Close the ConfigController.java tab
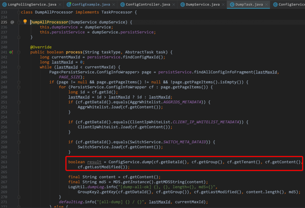 [174, 5]
